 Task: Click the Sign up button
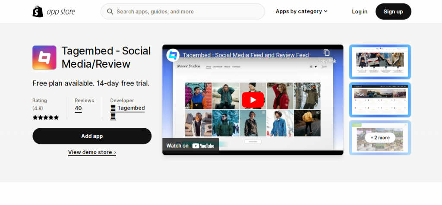click(x=393, y=12)
